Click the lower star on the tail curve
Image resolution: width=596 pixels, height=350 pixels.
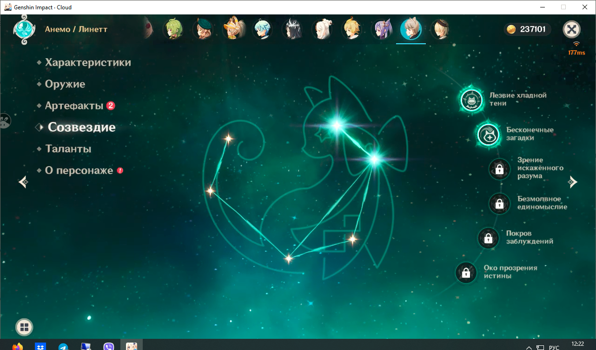coord(211,190)
